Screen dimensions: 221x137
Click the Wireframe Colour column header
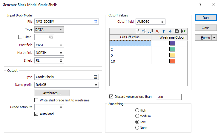(169, 37)
